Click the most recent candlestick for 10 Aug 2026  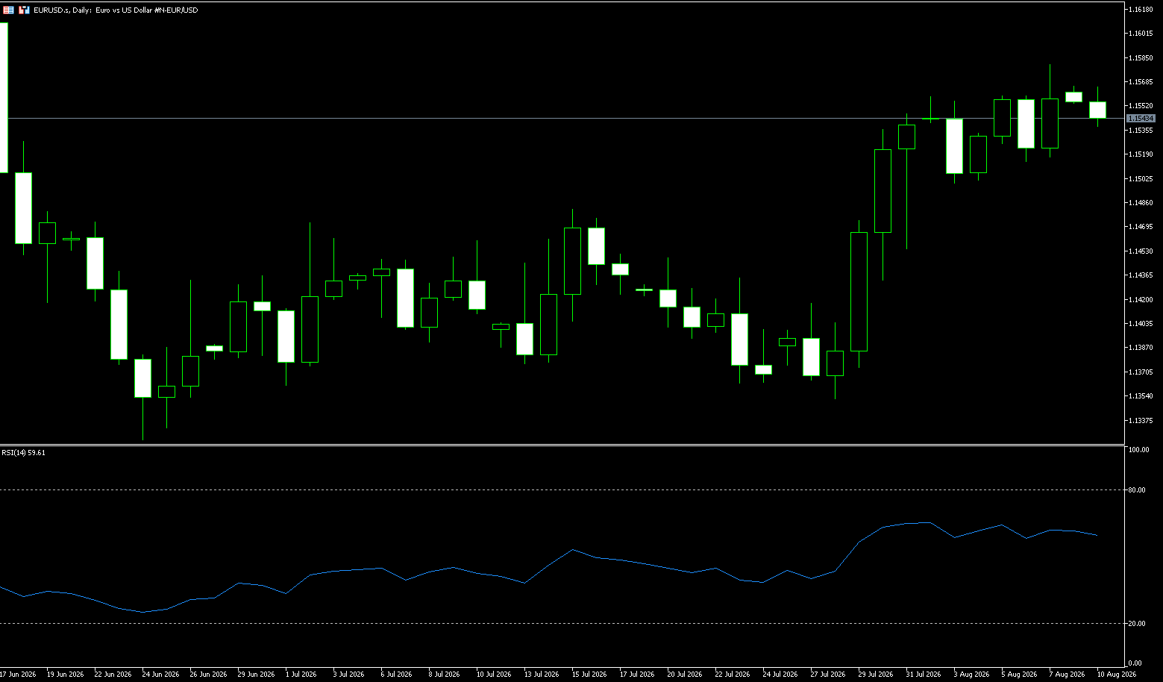click(1097, 110)
